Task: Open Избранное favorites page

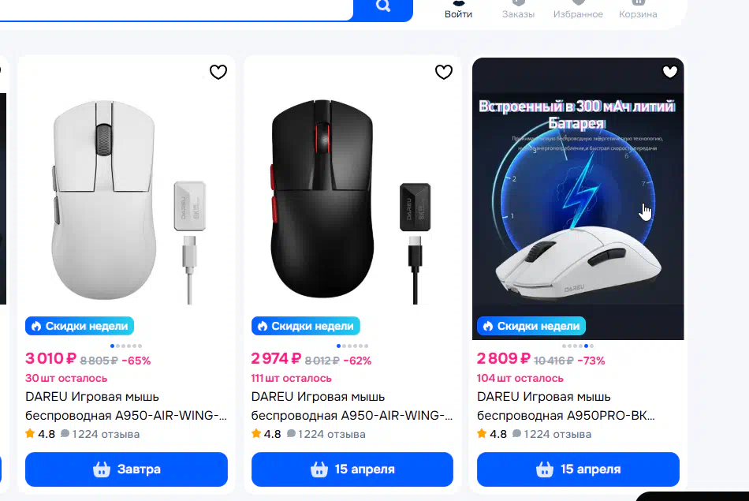Action: point(578,9)
